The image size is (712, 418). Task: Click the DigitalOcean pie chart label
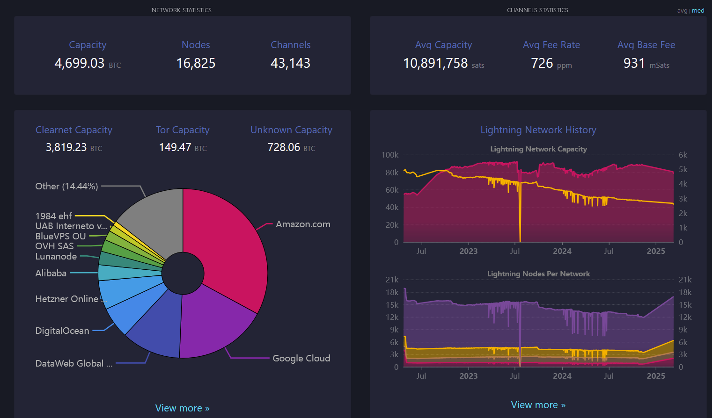coord(62,331)
